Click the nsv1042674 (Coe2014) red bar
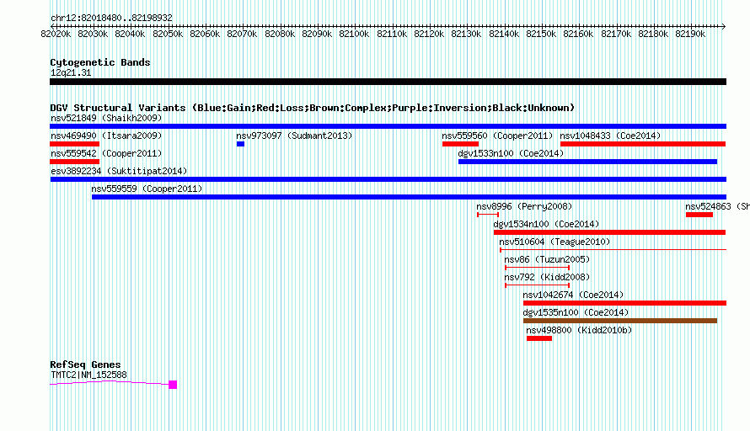The width and height of the screenshot is (750, 431). (624, 303)
